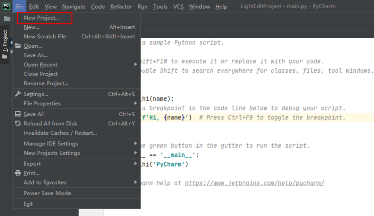Click the Reload All from Disk refresh icon
The image size is (374, 216).
18,123
